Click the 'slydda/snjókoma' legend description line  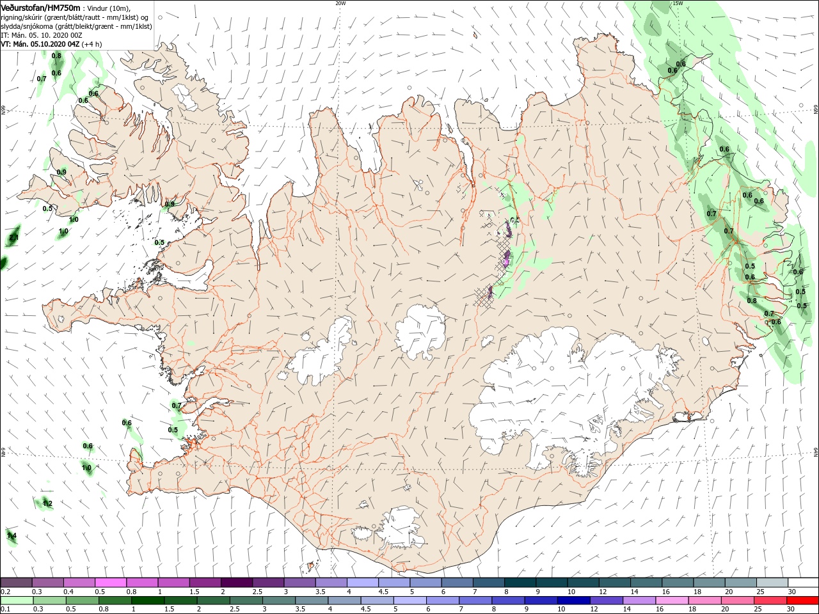(76, 26)
